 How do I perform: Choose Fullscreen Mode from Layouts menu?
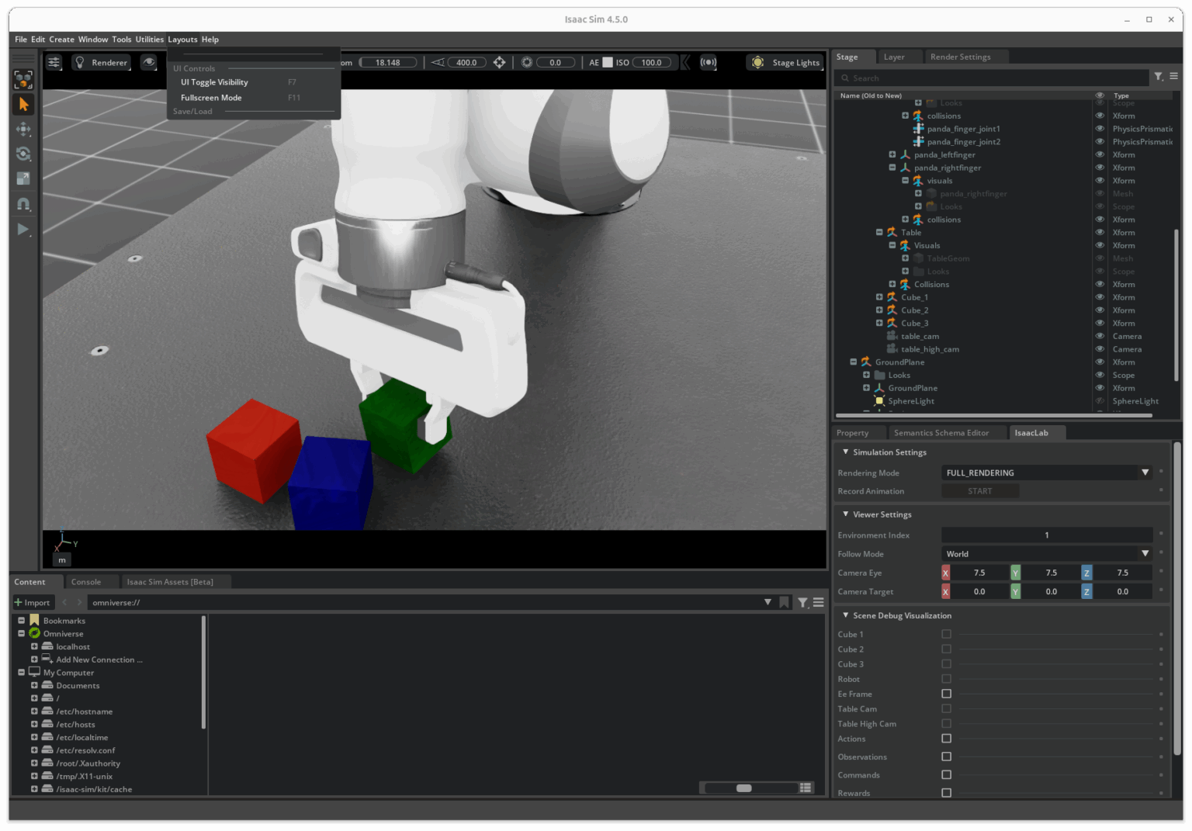pyautogui.click(x=211, y=98)
